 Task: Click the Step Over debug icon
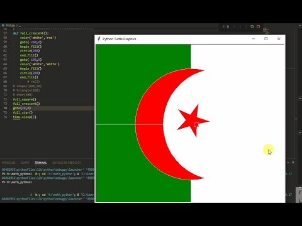pyautogui.click(x=234, y=27)
